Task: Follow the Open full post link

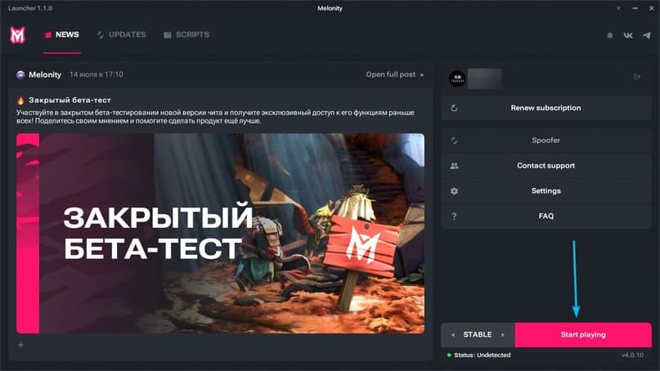Action: (395, 74)
